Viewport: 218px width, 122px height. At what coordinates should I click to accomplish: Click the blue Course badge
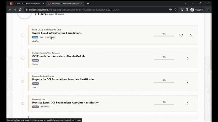[35, 37]
